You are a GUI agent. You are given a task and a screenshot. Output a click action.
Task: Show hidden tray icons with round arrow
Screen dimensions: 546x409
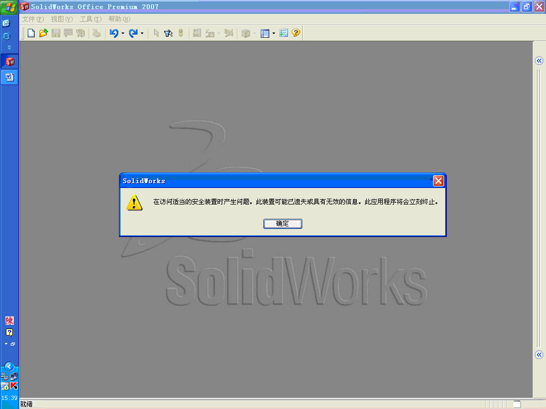[10, 366]
